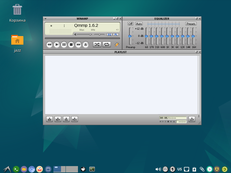231x173 pixels.
Task: Toggle shade mode on Equalizer window
Action: pyautogui.click(x=197, y=19)
